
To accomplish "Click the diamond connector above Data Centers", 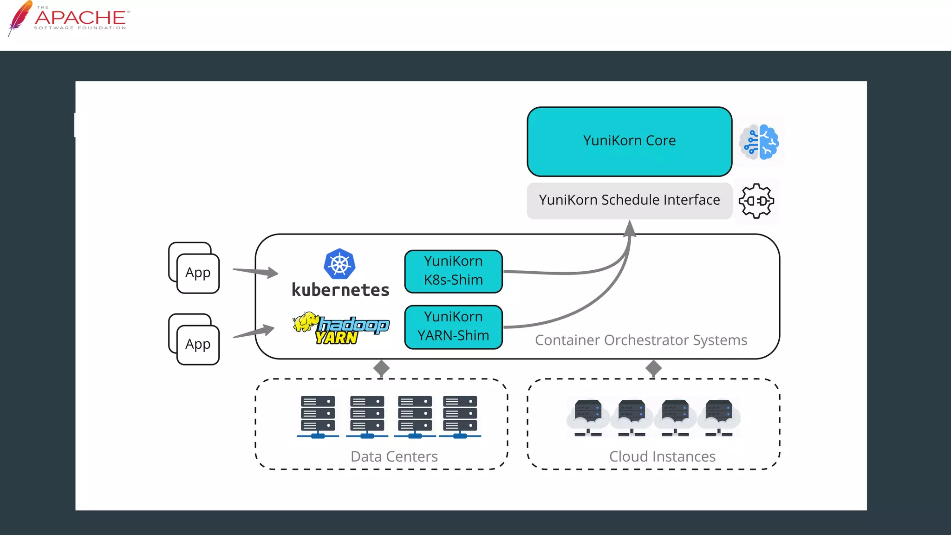I will (x=381, y=368).
